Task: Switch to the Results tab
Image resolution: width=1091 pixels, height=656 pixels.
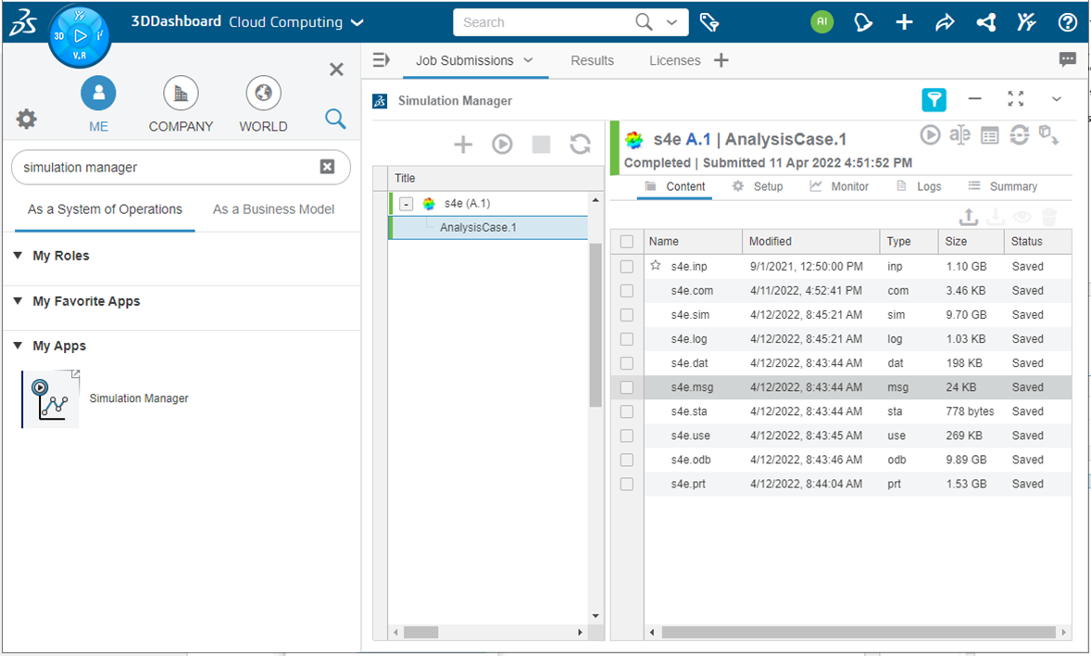Action: [x=592, y=60]
